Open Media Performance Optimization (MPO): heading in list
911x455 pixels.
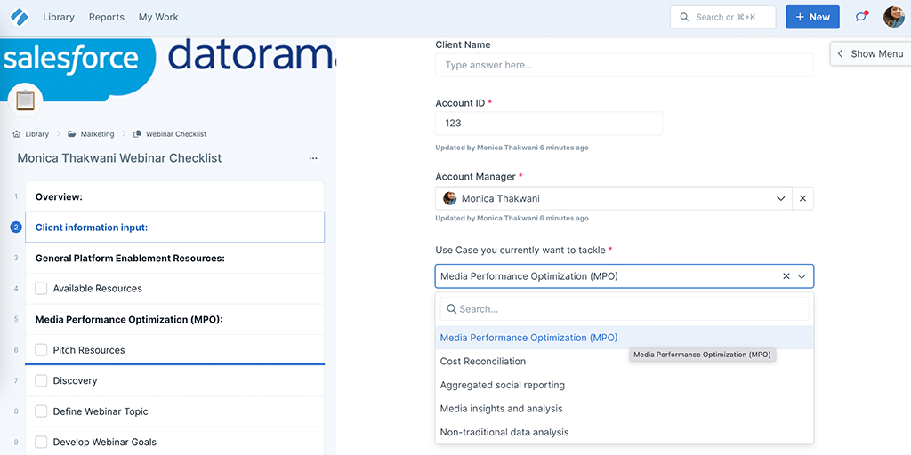click(174, 319)
